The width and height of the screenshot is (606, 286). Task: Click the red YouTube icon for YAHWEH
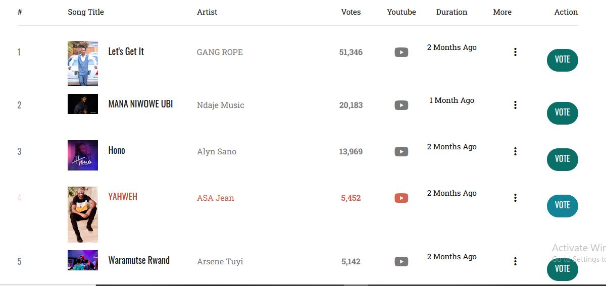pyautogui.click(x=401, y=198)
